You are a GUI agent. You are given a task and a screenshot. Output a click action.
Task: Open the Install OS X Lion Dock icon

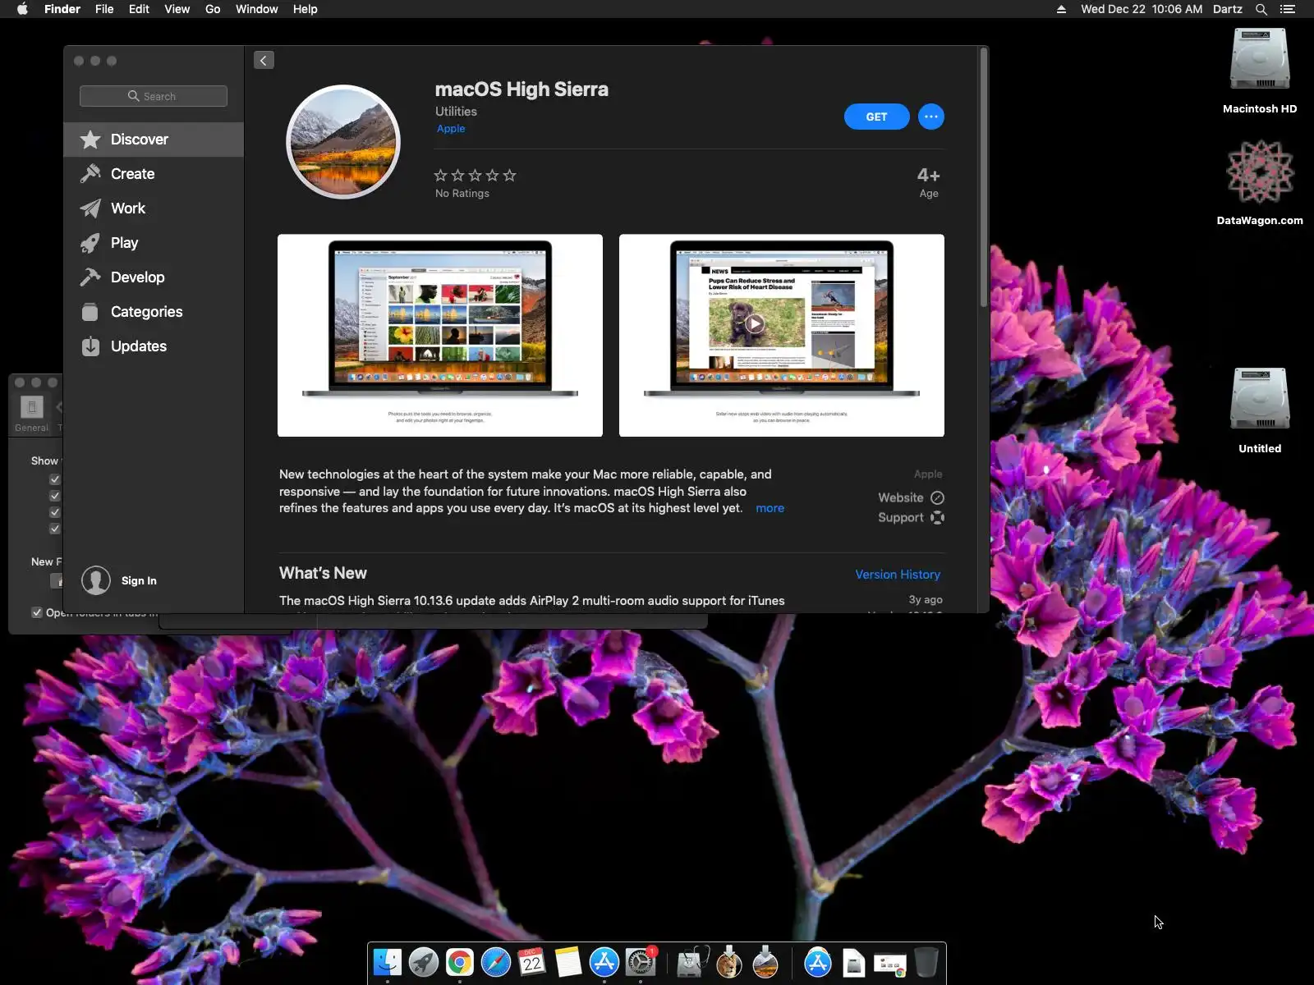[728, 962]
